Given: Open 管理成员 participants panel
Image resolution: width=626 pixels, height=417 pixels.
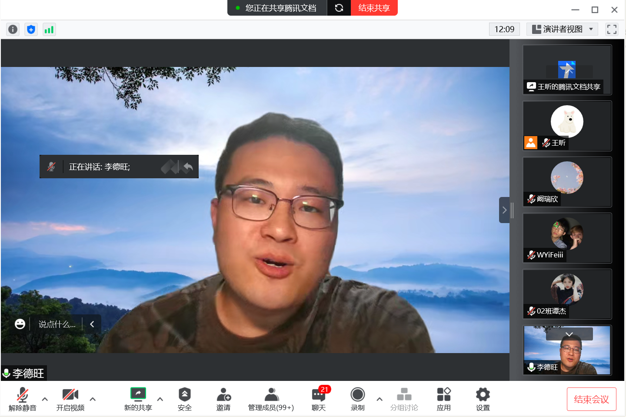Looking at the screenshot, I should 271,399.
